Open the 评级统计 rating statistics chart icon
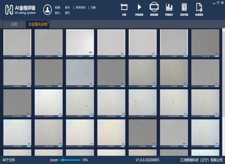The height and width of the screenshot is (164, 225). click(169, 8)
